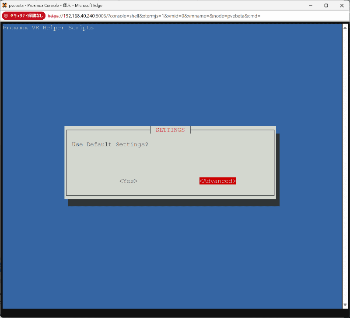Viewport: 350px width, 318px height.
Task: Click the terminal scrollbar down arrow
Action: point(345,305)
